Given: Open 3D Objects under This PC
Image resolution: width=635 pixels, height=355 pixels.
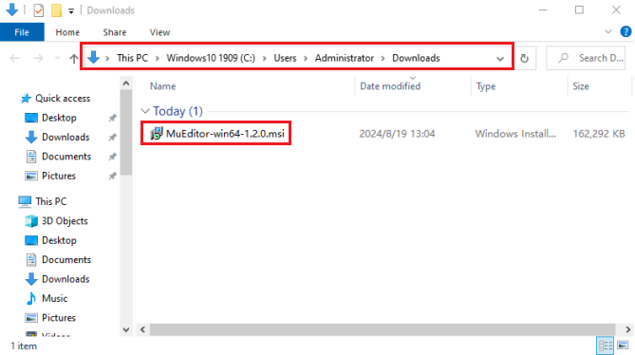Looking at the screenshot, I should (x=65, y=221).
